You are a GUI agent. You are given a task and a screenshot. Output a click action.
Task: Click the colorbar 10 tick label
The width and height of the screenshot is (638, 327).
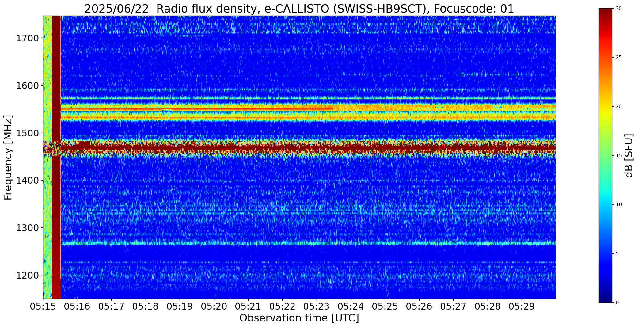tap(619, 204)
